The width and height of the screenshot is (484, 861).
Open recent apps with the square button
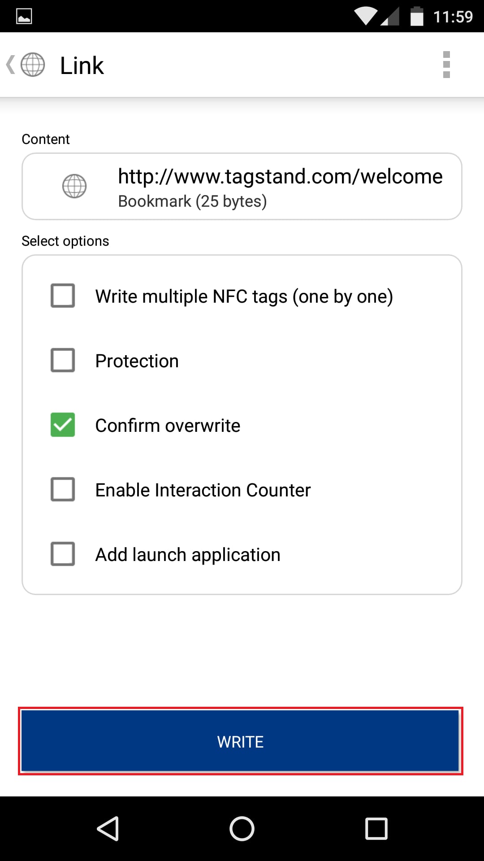click(376, 828)
